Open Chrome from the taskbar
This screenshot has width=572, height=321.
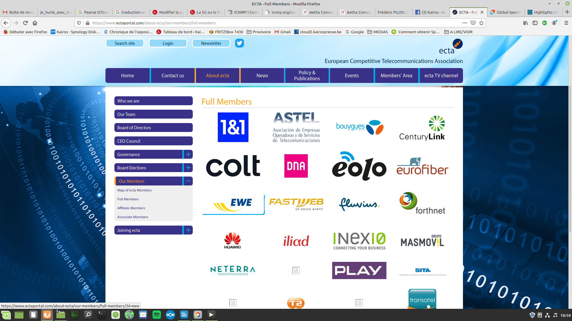[198, 315]
